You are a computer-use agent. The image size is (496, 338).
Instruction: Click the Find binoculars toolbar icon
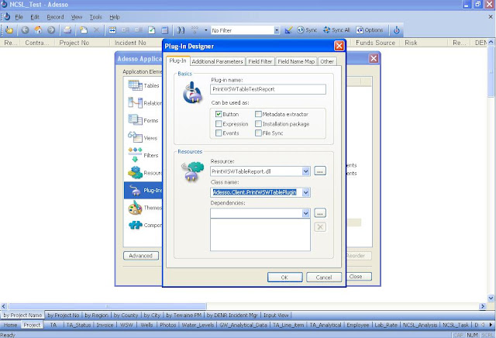tap(181, 30)
